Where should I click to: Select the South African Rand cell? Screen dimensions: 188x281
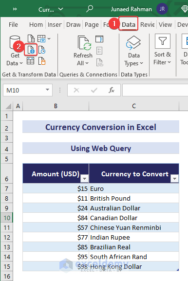pos(134,257)
